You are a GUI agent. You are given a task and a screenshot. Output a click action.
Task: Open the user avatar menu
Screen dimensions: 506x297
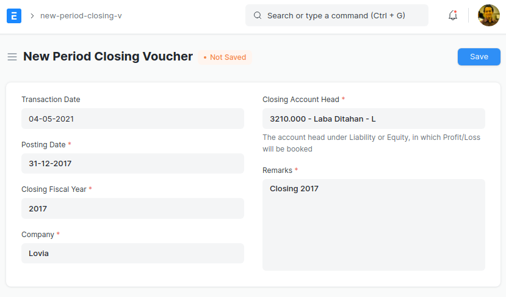click(488, 15)
